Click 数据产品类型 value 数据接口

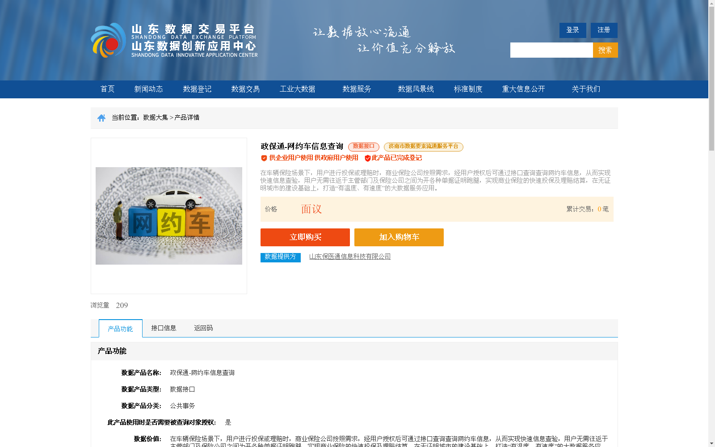pyautogui.click(x=182, y=389)
